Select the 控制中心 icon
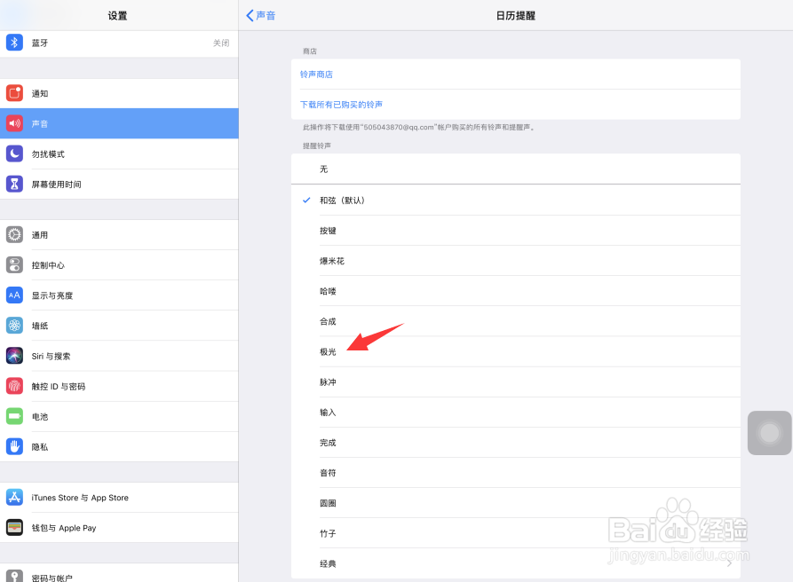793x582 pixels. [x=14, y=264]
